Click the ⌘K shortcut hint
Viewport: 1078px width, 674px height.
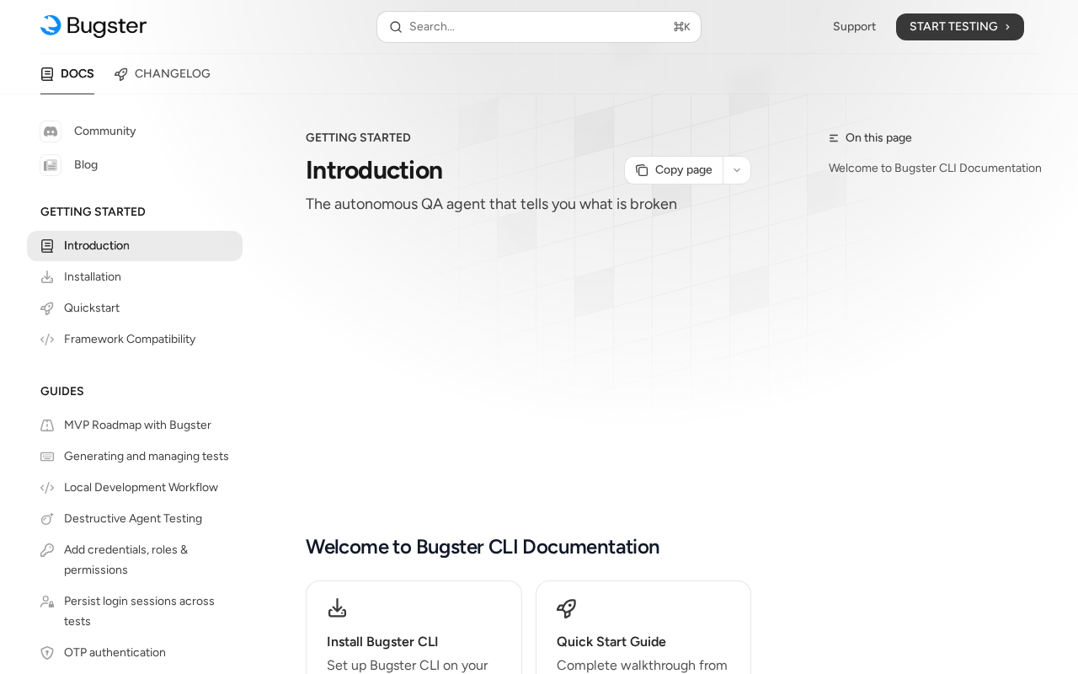pyautogui.click(x=681, y=27)
